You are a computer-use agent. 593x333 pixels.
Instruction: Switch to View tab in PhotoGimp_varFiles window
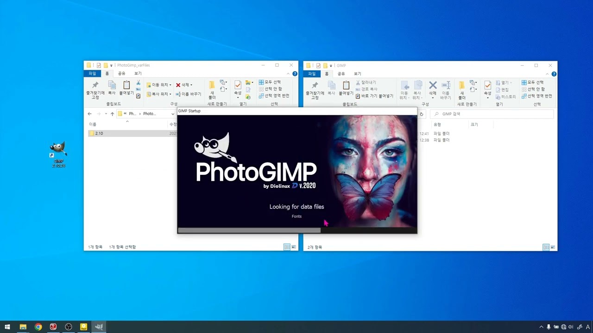[x=138, y=74]
